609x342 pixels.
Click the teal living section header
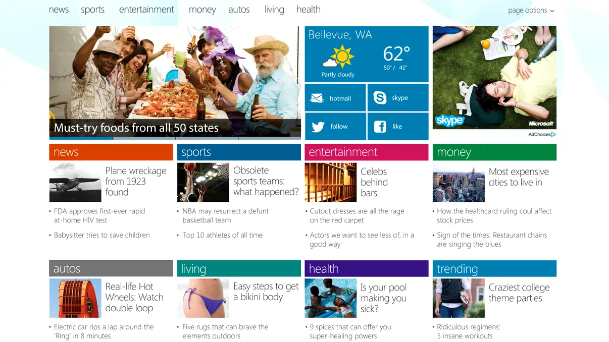tap(239, 268)
